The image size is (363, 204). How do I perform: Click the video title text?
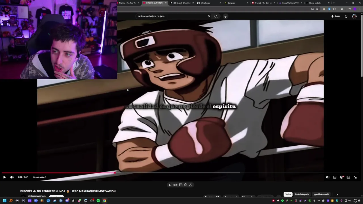point(68,191)
